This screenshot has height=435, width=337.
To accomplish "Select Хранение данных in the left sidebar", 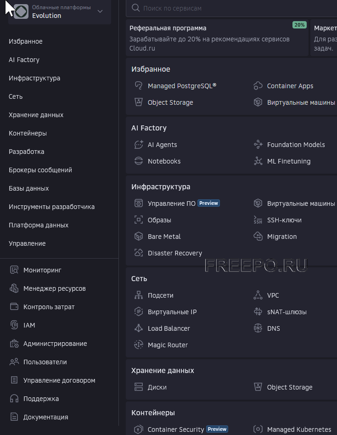I will [36, 115].
